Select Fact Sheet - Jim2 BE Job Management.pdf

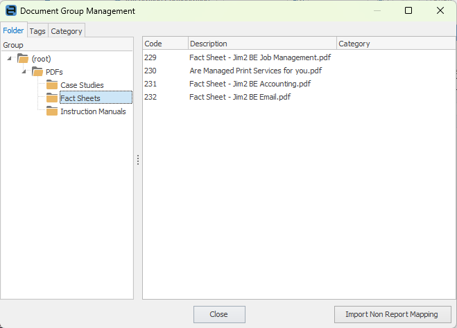260,57
